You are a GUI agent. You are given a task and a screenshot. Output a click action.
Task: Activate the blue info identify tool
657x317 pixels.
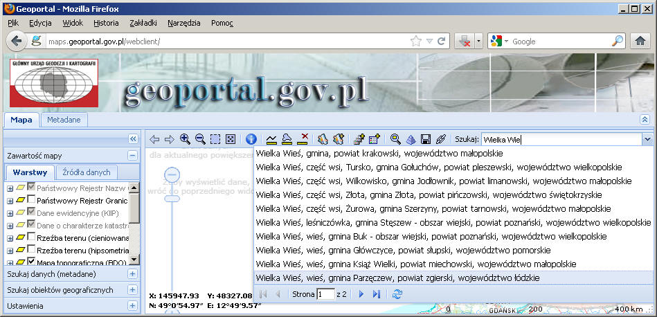click(x=251, y=139)
